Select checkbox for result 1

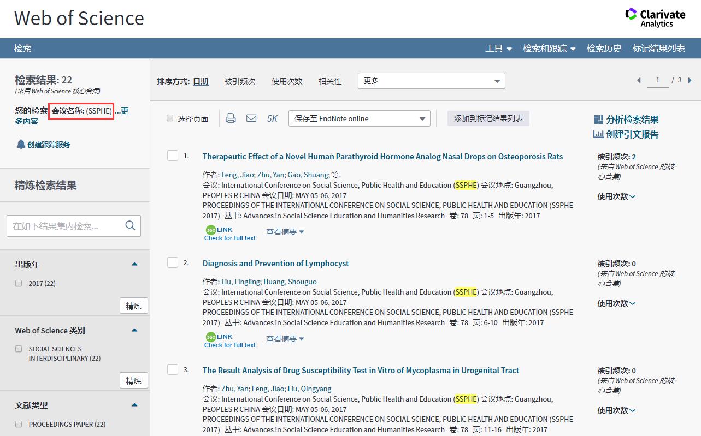coord(173,156)
